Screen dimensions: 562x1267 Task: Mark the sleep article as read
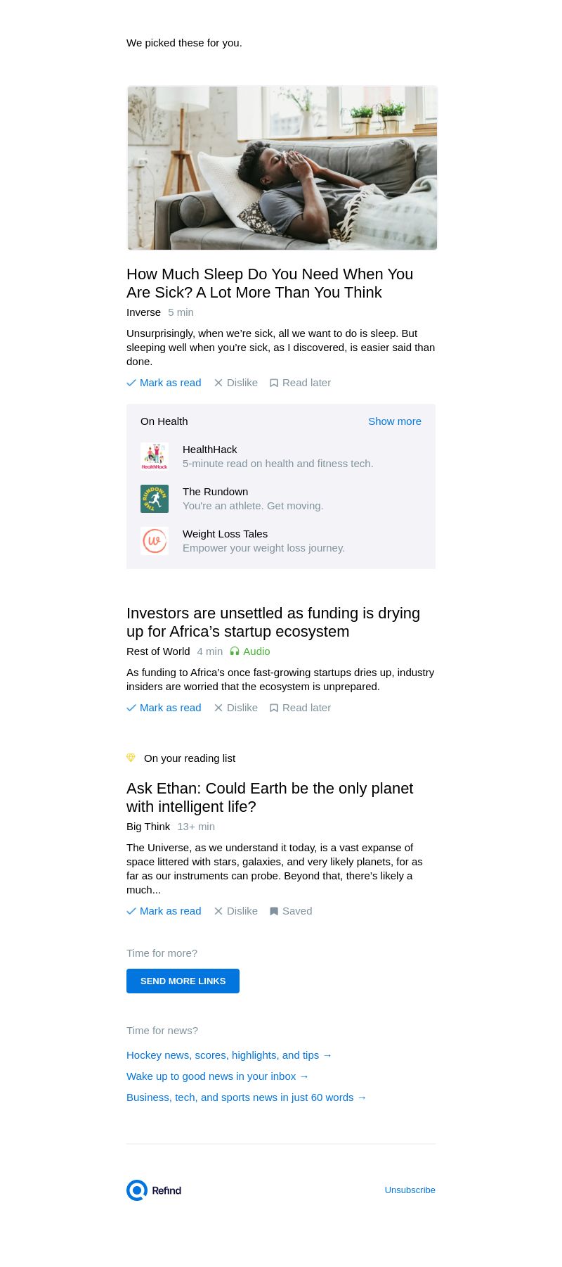[164, 383]
